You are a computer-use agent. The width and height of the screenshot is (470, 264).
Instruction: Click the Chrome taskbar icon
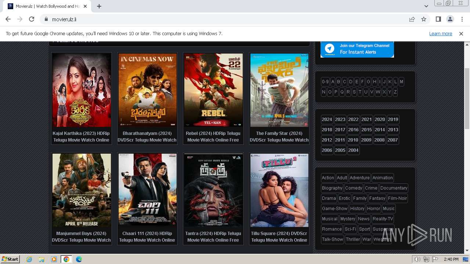tap(66, 259)
